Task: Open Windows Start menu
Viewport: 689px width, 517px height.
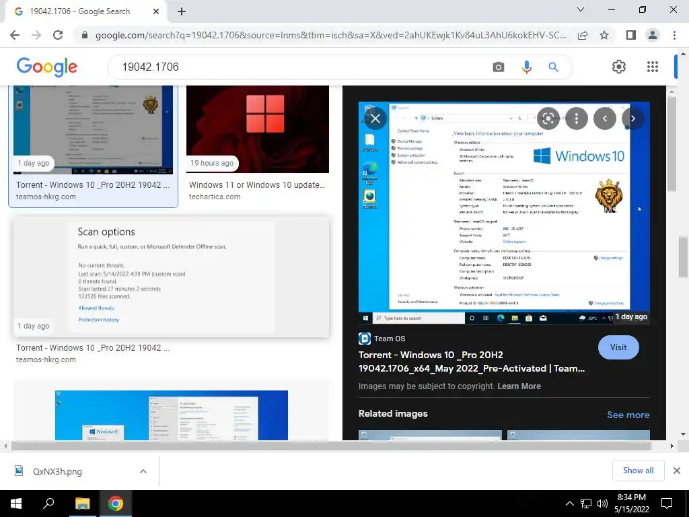Action: coord(16,504)
